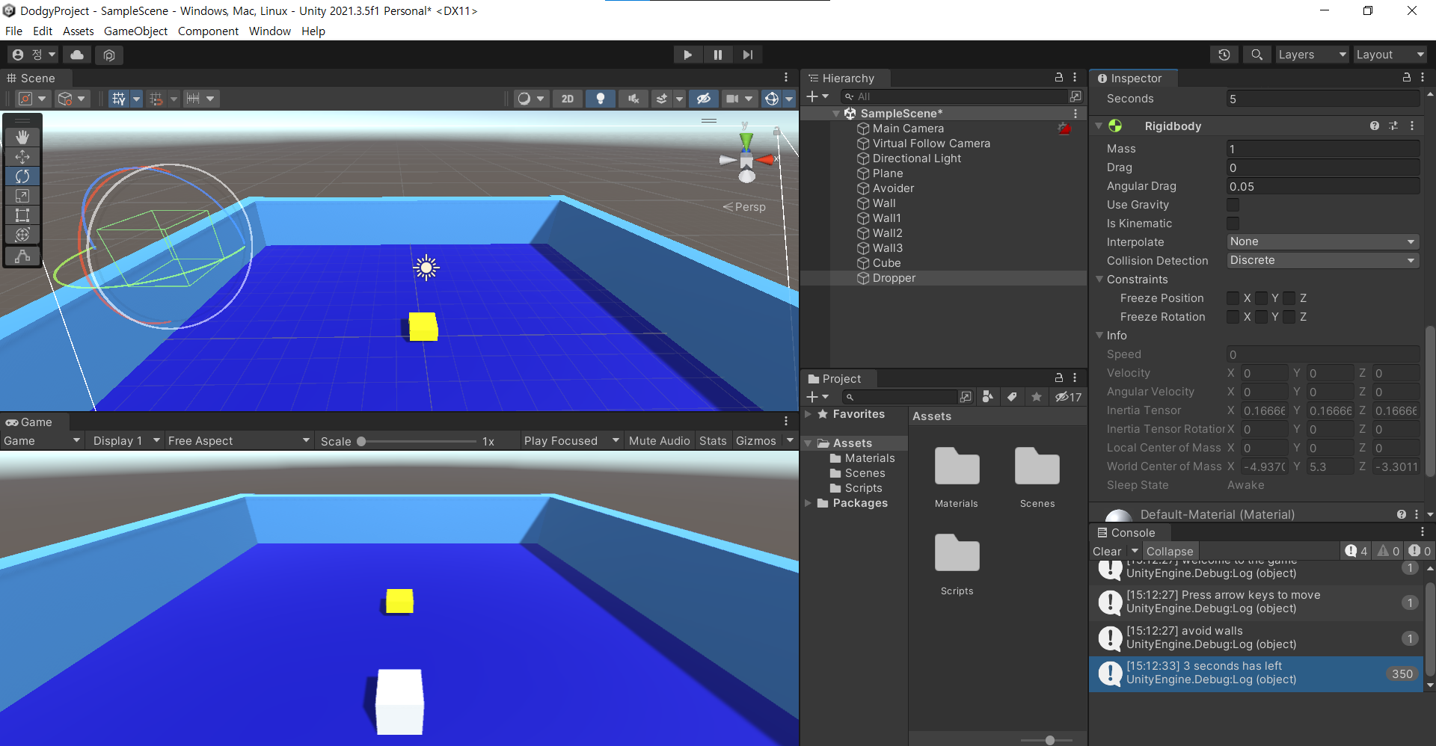Toggle scene lighting bulb icon
This screenshot has height=746, width=1436.
tap(600, 99)
